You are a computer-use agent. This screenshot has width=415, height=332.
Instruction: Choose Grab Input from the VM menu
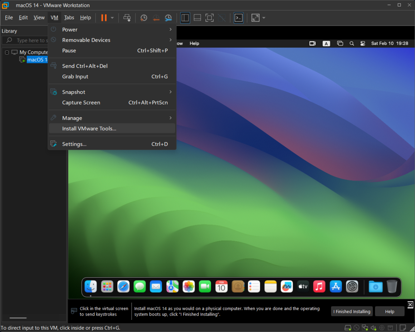pos(112,76)
